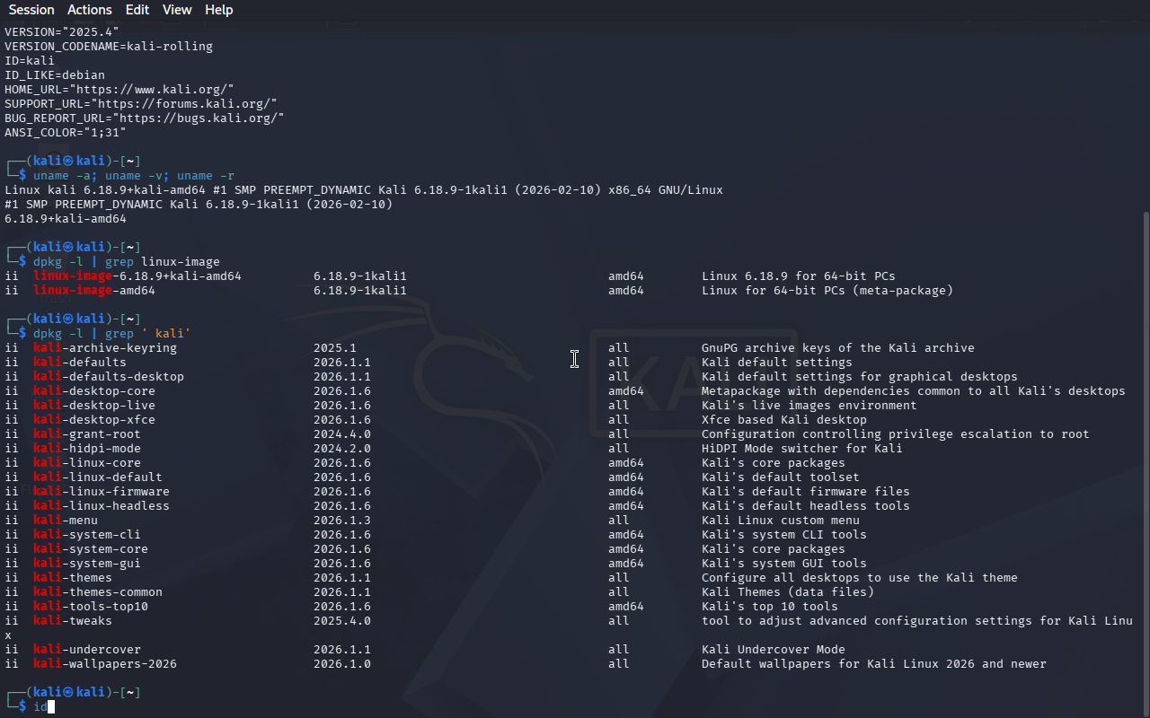Viewport: 1150px width, 718px height.
Task: Click the kali-wallpapers-2026 package name
Action: tap(104, 664)
